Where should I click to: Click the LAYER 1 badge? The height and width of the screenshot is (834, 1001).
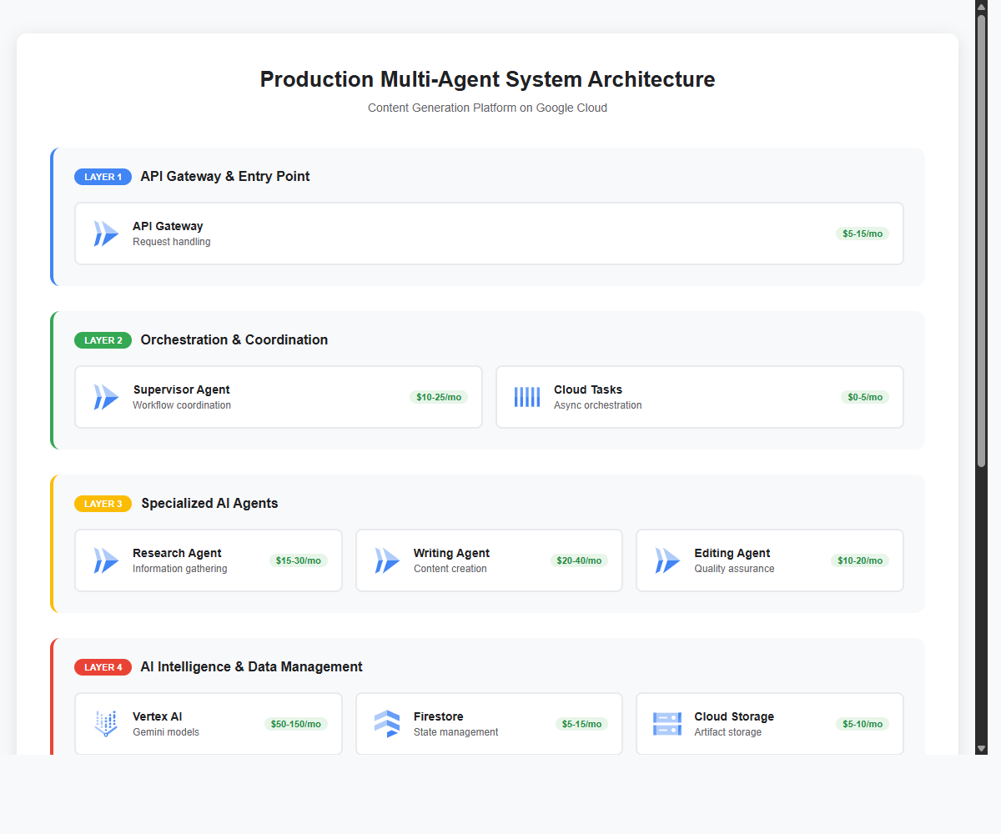(103, 177)
